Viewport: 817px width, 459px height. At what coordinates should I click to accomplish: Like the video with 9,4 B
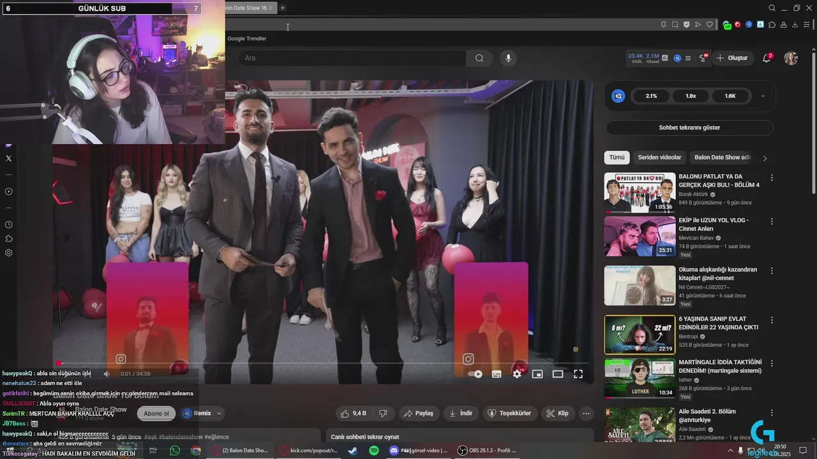coord(353,413)
